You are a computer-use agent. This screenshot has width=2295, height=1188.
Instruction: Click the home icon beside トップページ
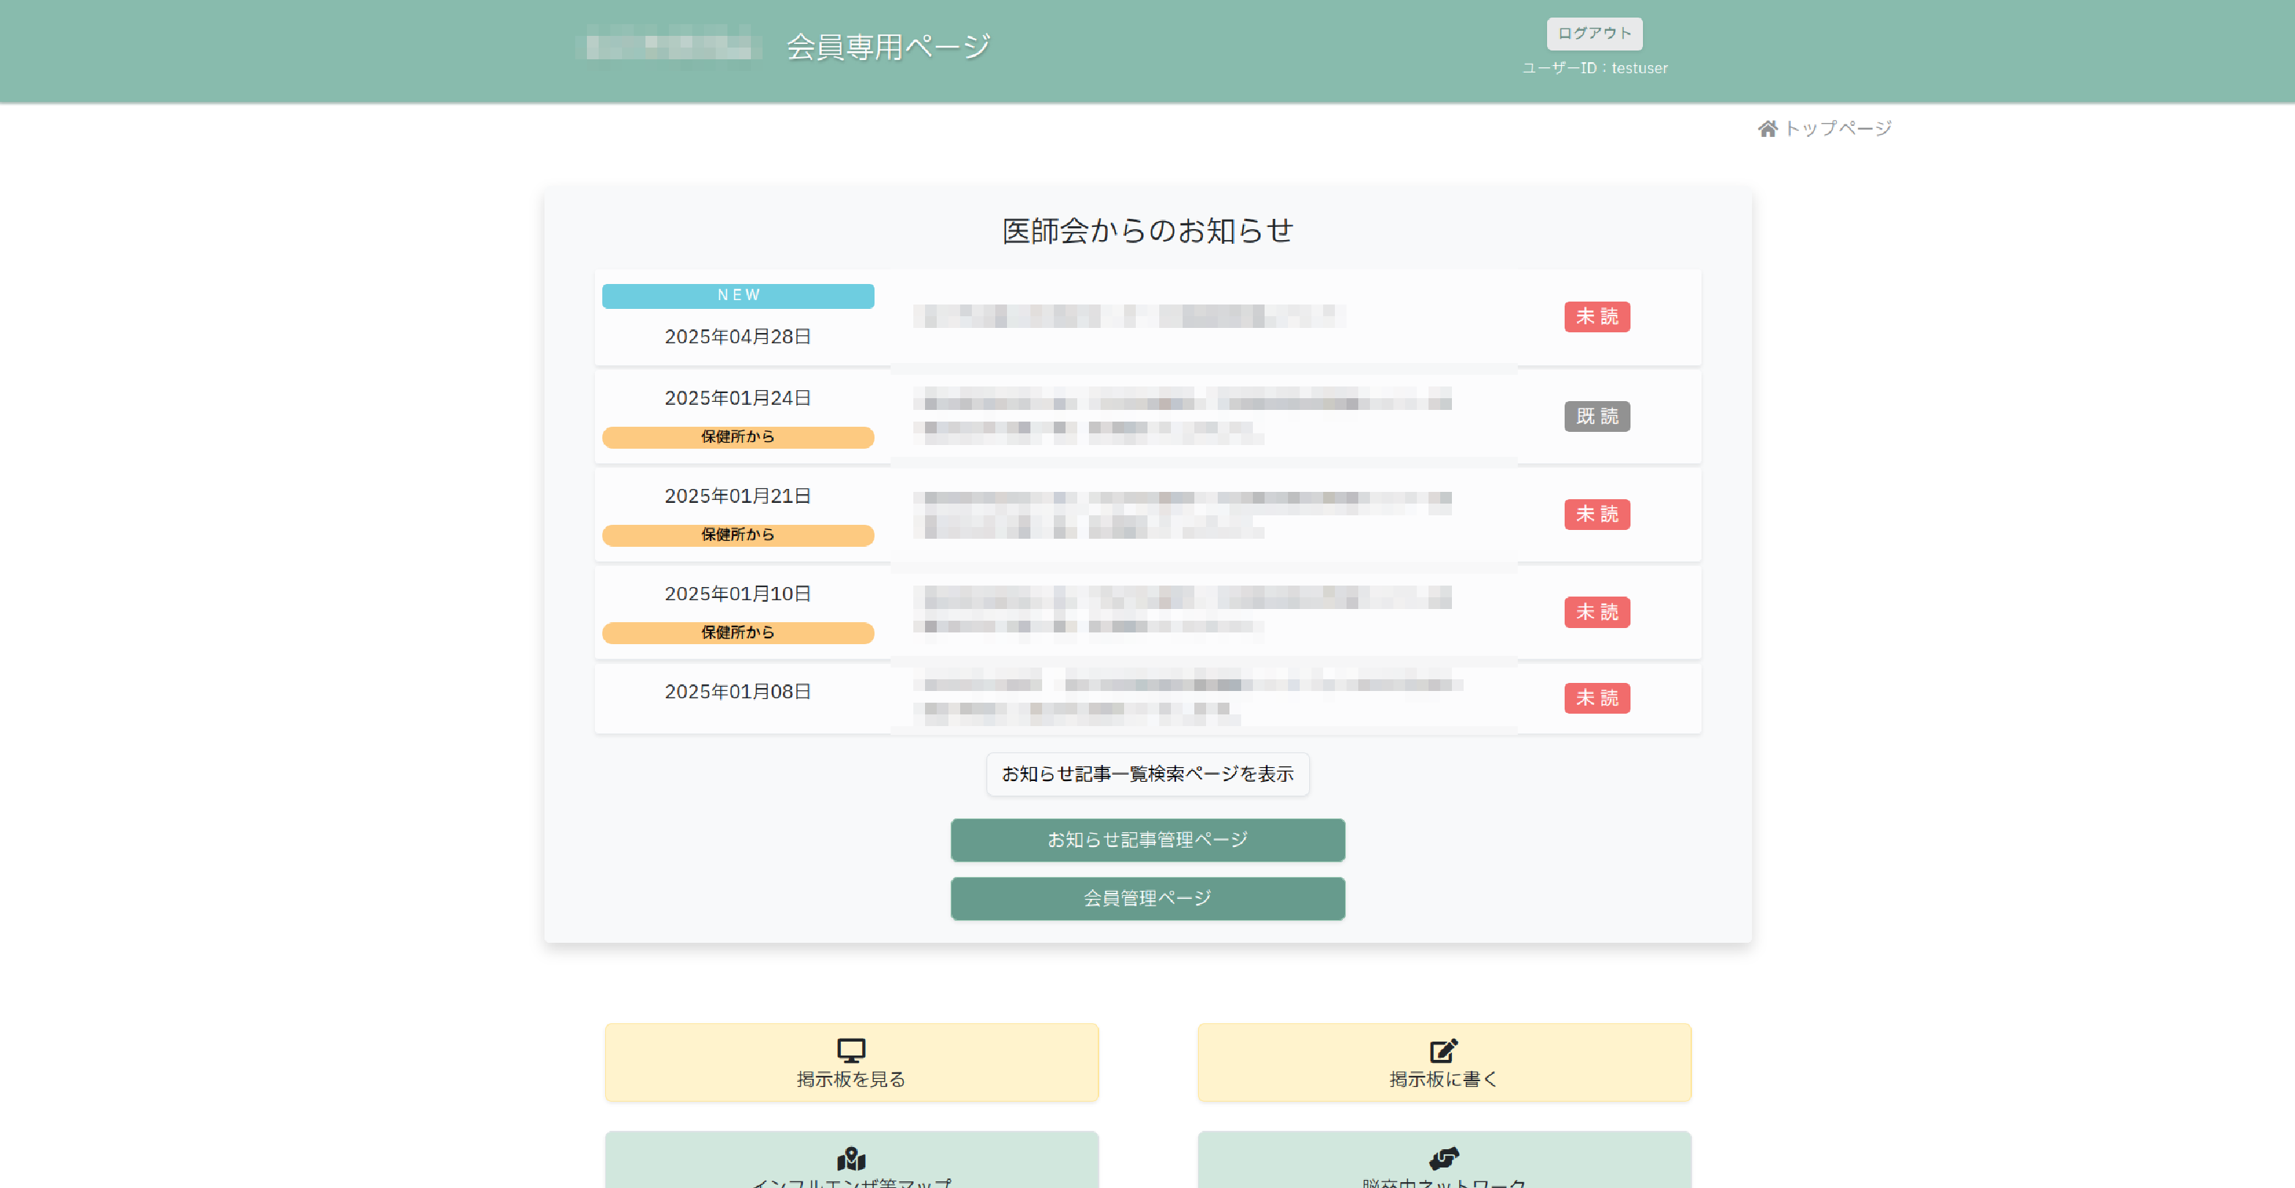(1767, 130)
